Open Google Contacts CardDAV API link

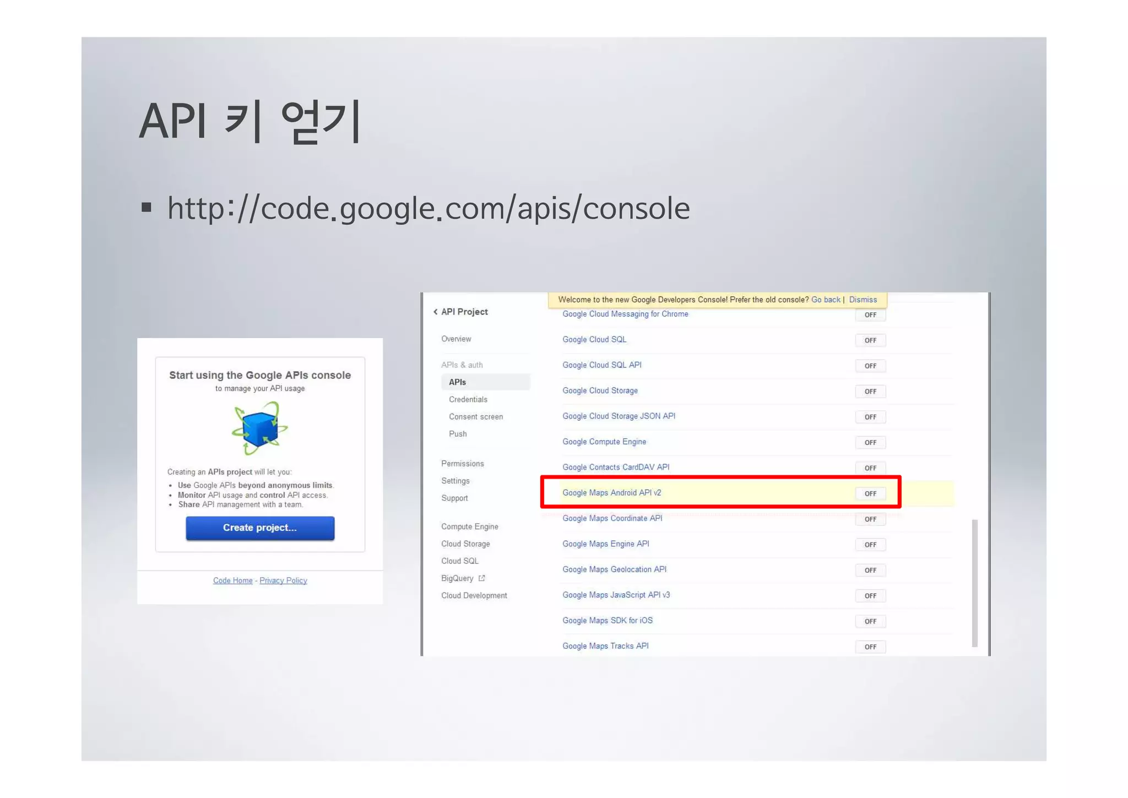click(x=616, y=467)
